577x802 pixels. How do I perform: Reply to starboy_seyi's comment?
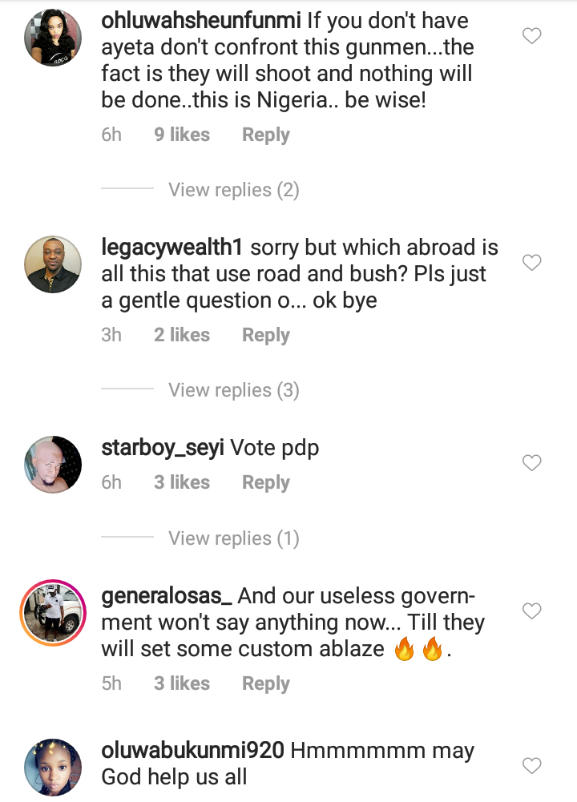point(265,482)
